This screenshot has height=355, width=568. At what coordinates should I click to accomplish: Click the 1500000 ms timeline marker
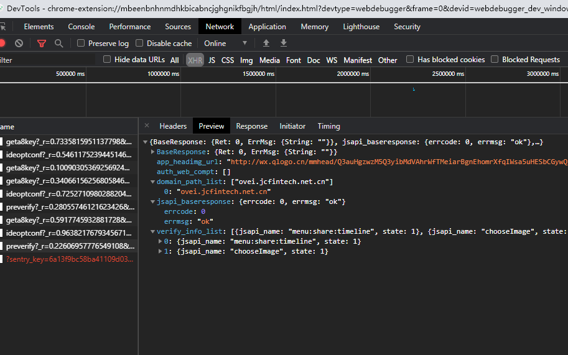[x=259, y=73]
